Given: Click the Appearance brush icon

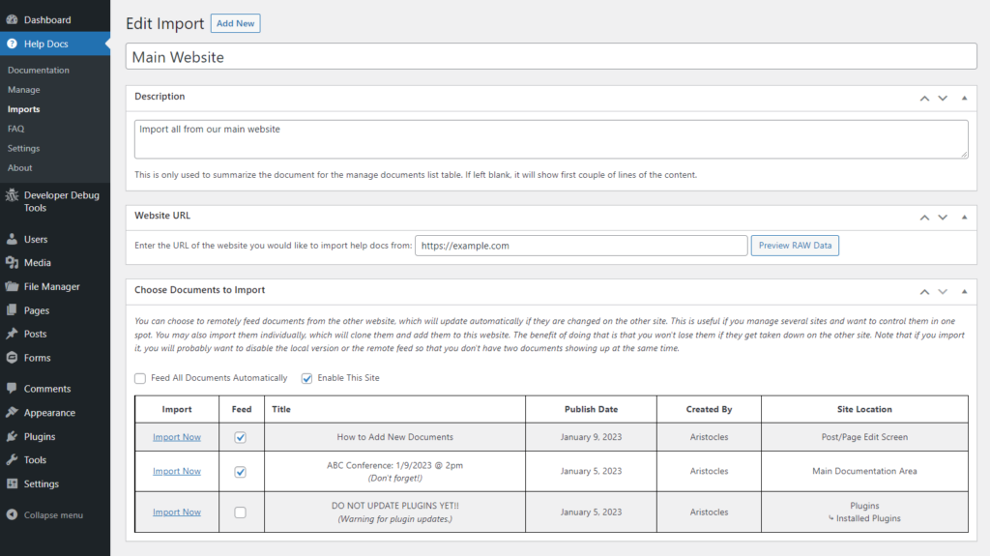Looking at the screenshot, I should point(12,413).
